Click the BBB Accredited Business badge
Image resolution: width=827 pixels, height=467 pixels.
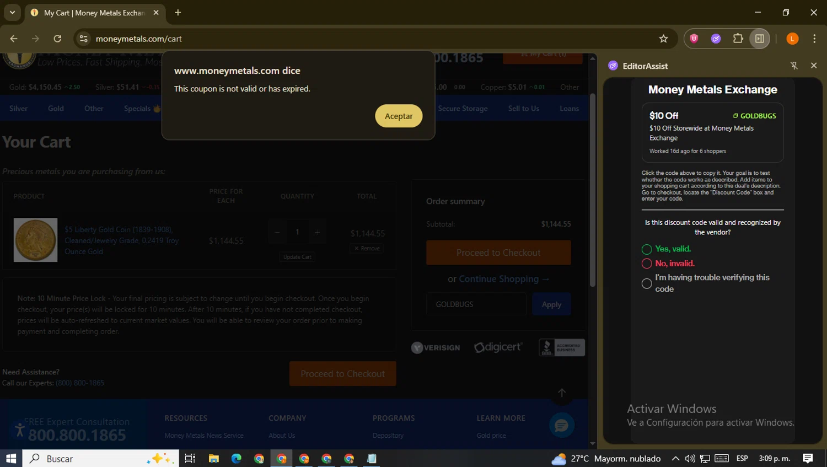coord(562,348)
